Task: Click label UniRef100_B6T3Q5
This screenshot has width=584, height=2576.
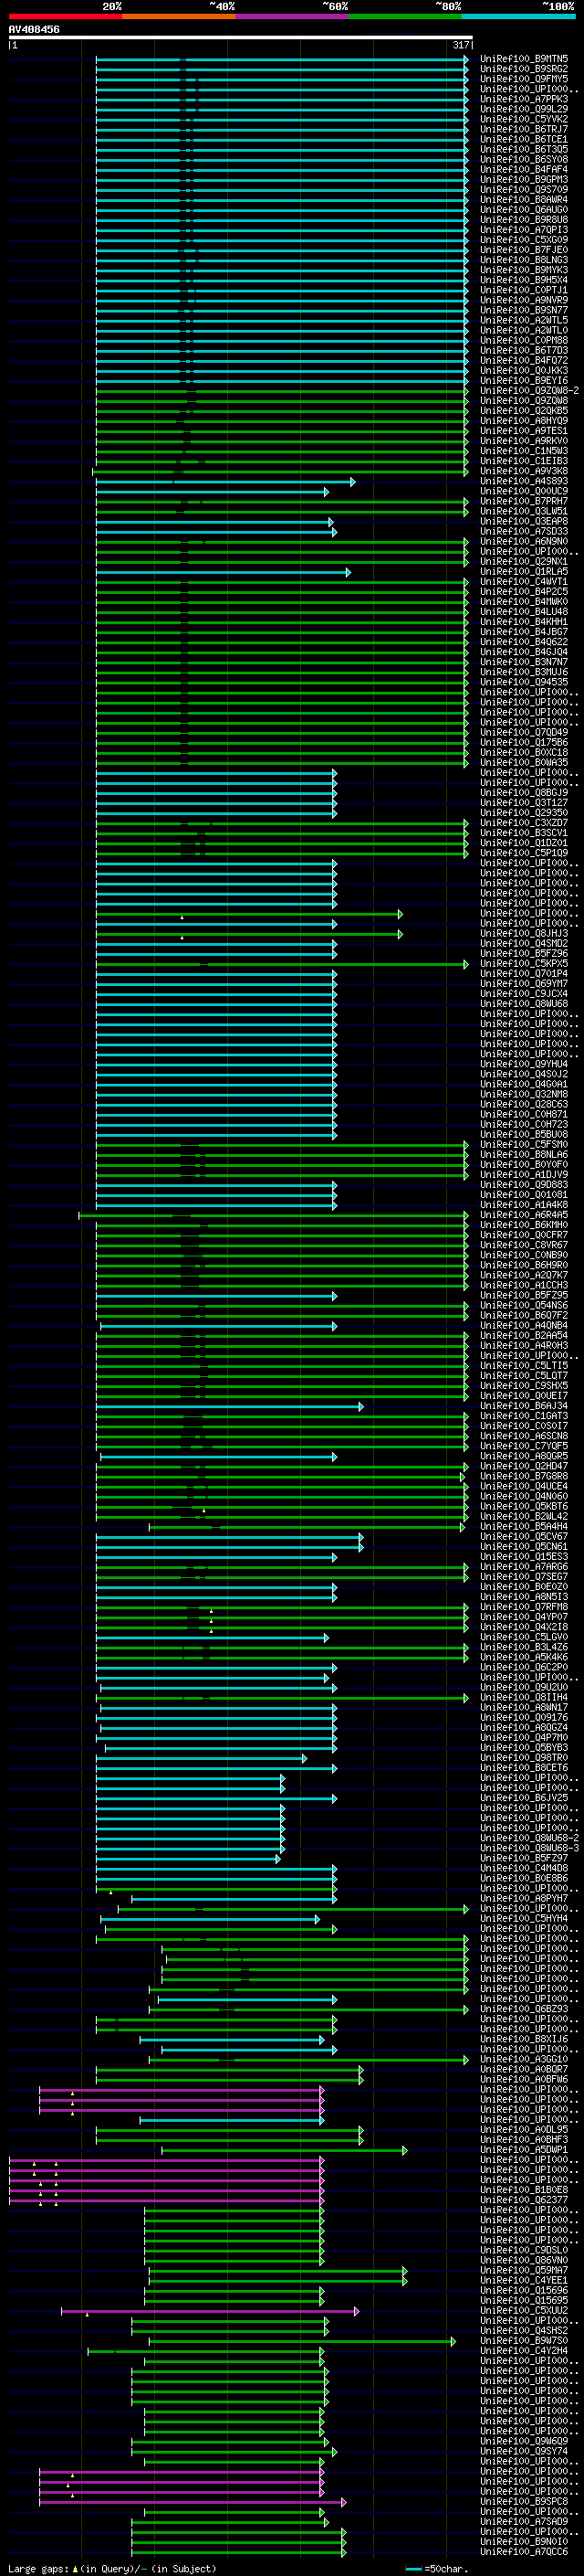Action: point(524,149)
